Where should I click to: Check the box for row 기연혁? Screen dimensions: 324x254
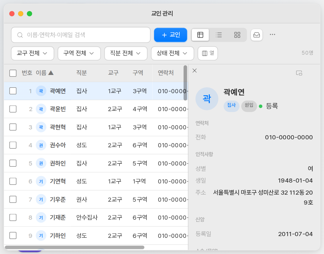[x=13, y=181]
